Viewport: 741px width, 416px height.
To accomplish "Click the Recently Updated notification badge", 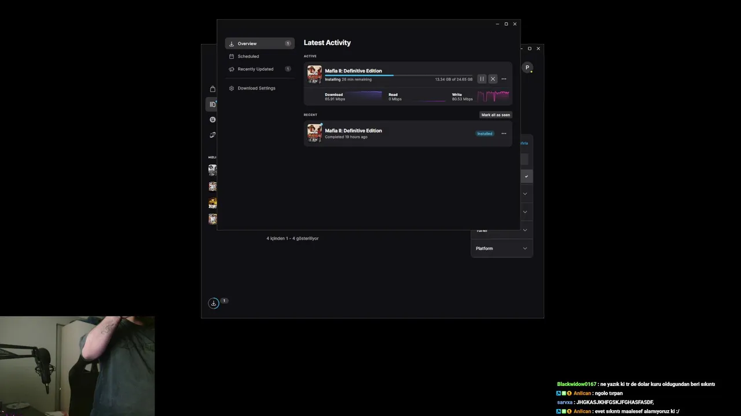I will tap(288, 69).
